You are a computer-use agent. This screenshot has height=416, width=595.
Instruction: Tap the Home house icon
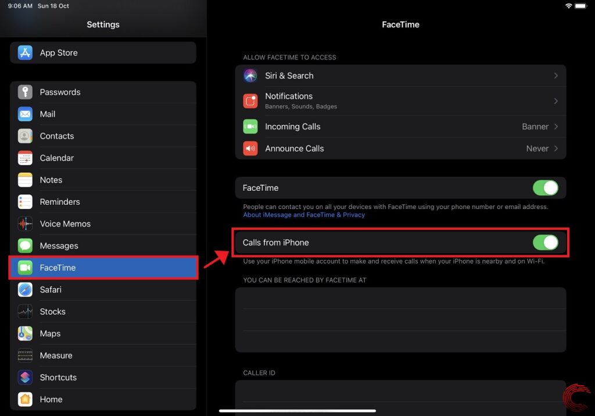(25, 399)
